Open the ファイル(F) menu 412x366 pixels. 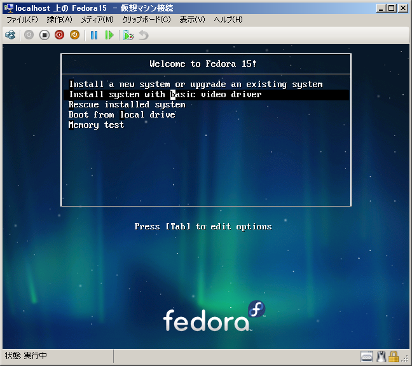pyautogui.click(x=22, y=20)
